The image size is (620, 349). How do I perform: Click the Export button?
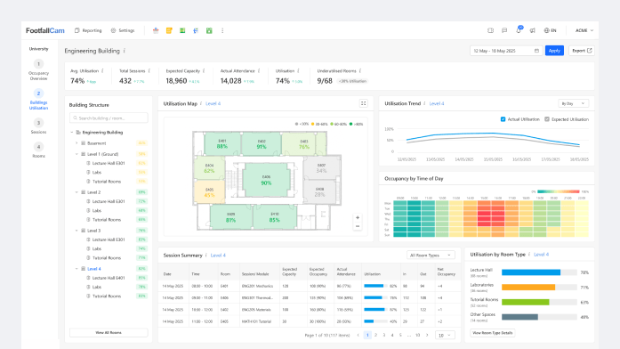point(582,51)
